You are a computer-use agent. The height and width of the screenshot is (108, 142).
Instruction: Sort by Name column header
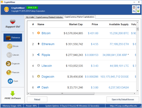[x=41, y=24]
